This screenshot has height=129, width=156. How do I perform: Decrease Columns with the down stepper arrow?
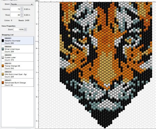[x=21, y=10]
